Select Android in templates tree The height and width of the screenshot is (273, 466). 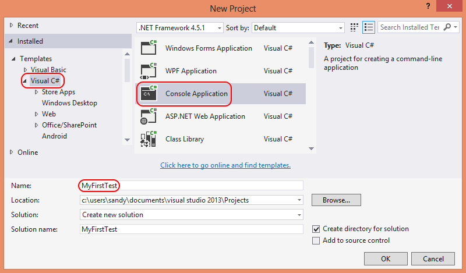(54, 136)
